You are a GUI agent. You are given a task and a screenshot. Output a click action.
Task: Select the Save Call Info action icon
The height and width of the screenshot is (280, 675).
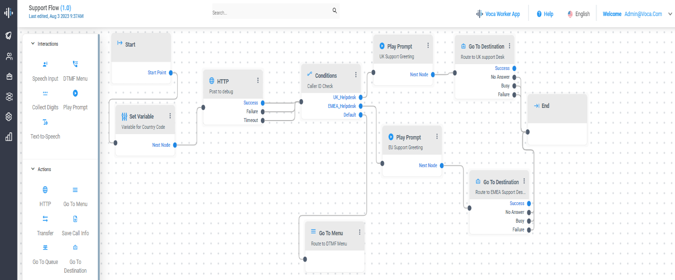(75, 219)
